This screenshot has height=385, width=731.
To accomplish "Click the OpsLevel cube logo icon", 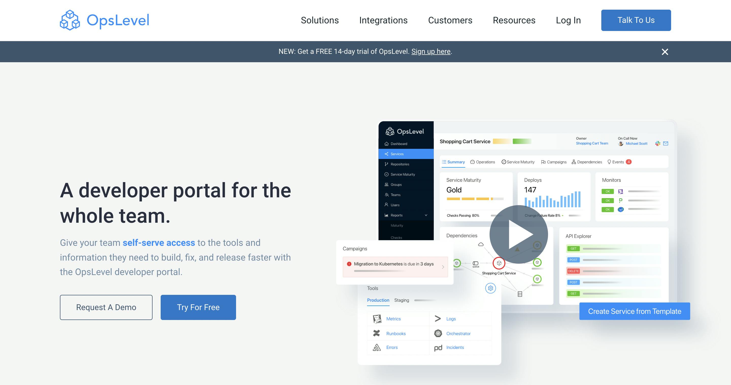I will tap(69, 20).
